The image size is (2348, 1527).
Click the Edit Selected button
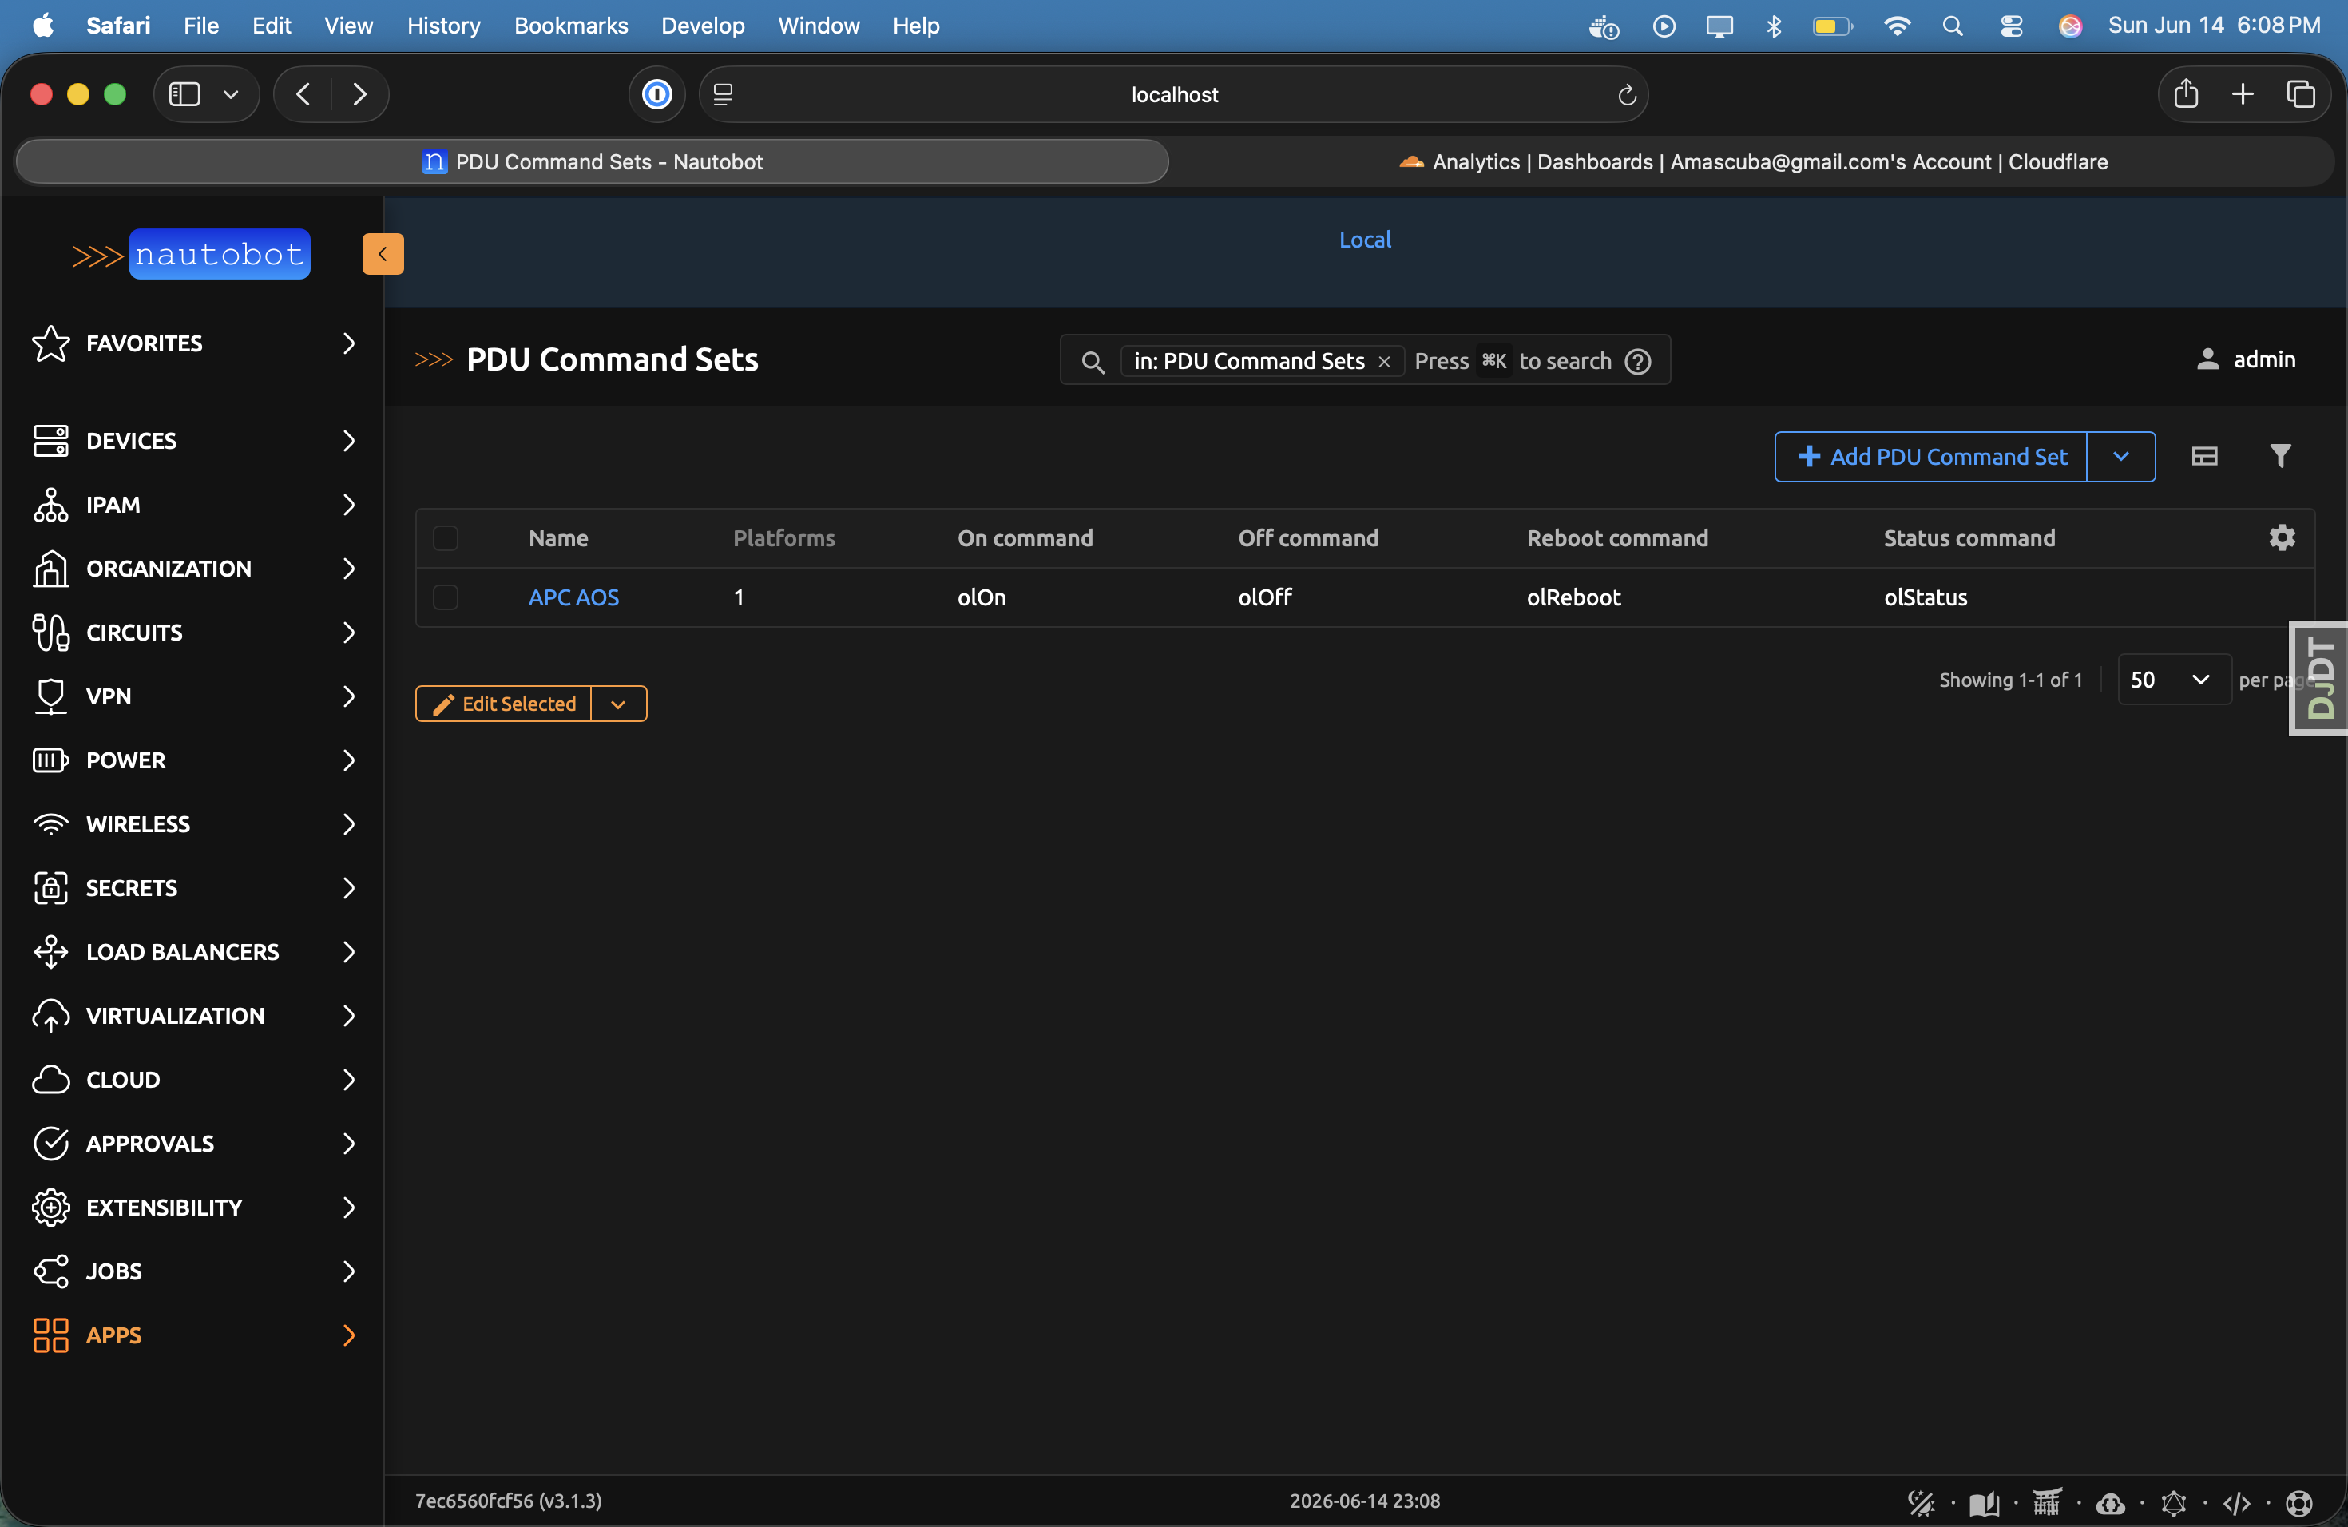tap(504, 704)
